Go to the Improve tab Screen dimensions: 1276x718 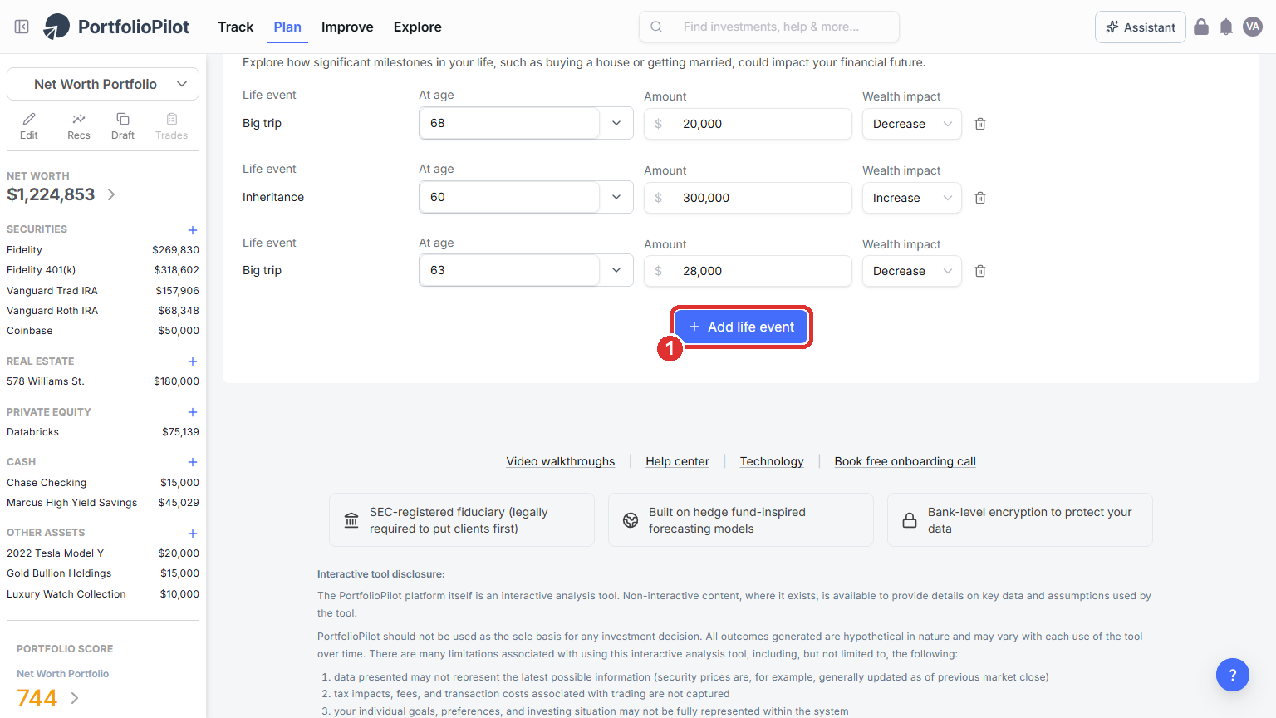[347, 27]
